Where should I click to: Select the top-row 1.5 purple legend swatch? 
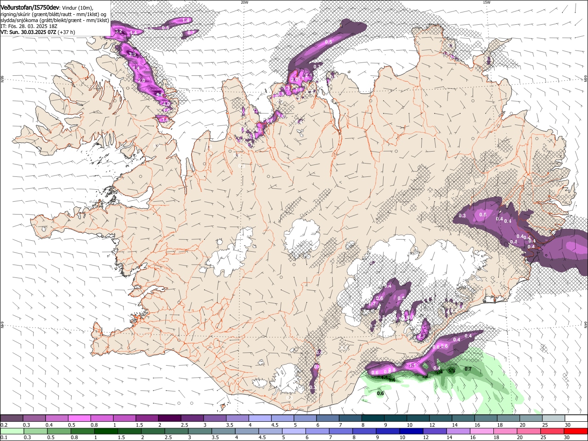click(x=147, y=418)
